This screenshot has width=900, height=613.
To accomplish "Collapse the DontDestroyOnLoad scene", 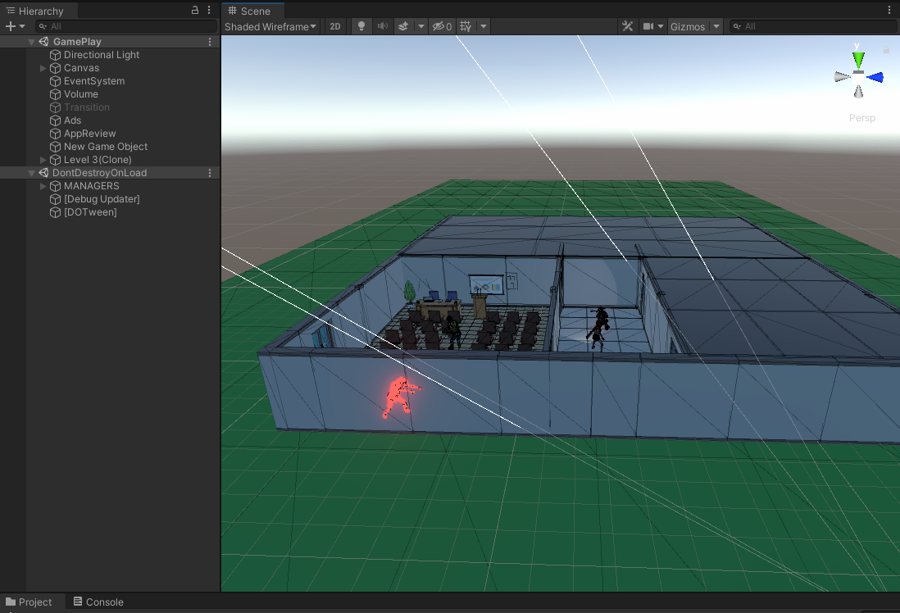I will [x=32, y=173].
